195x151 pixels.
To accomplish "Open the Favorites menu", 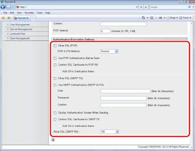I will click(x=29, y=13).
